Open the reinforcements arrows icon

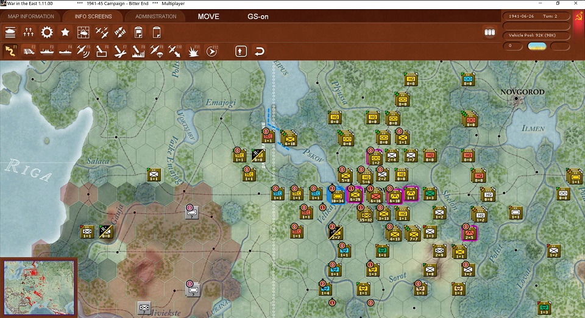pos(29,33)
